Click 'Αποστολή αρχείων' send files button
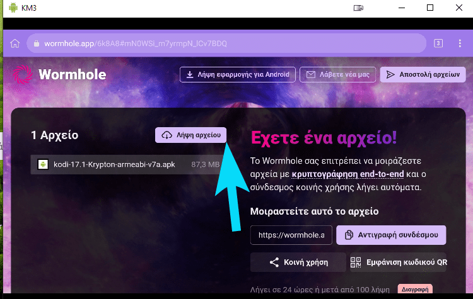Screen dimensions: 473x299 (423, 74)
